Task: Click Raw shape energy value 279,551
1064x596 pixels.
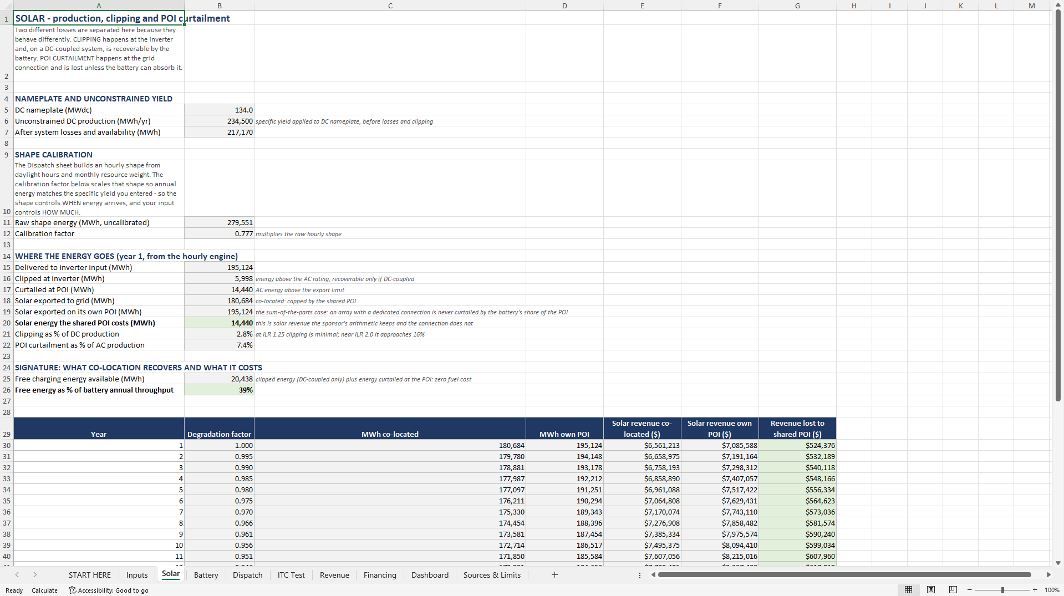Action: [x=219, y=222]
